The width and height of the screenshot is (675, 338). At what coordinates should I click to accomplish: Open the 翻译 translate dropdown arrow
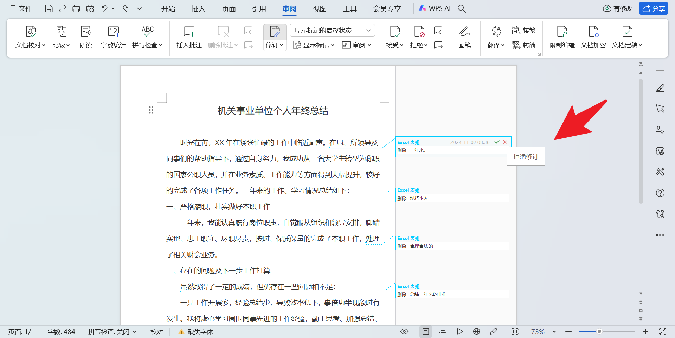click(x=502, y=45)
